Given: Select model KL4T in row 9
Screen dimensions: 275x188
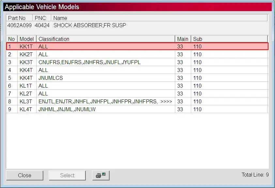Looking at the screenshot, I should pyautogui.click(x=26, y=109).
